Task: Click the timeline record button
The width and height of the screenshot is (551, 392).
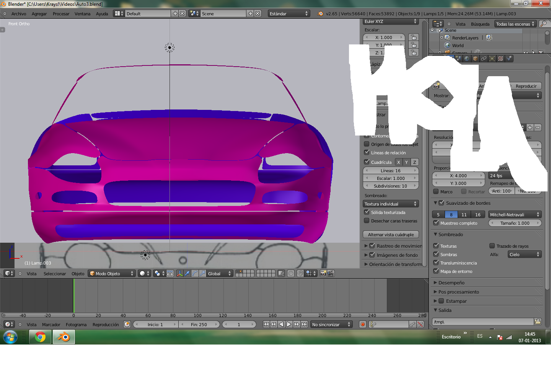Action: click(363, 324)
